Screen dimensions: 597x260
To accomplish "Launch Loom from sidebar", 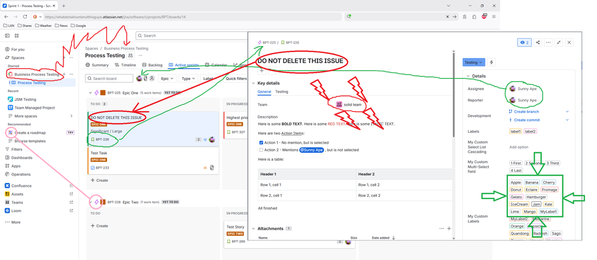I will pos(16,211).
